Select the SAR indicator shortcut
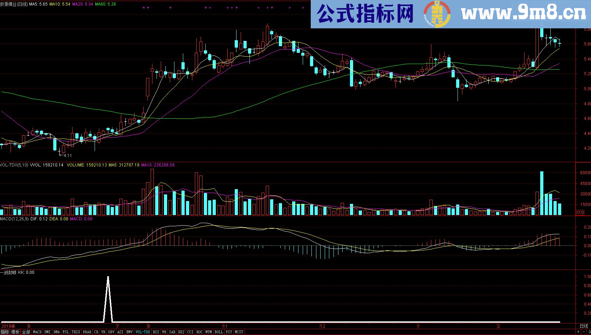The width and height of the screenshot is (591, 335). tap(172, 332)
